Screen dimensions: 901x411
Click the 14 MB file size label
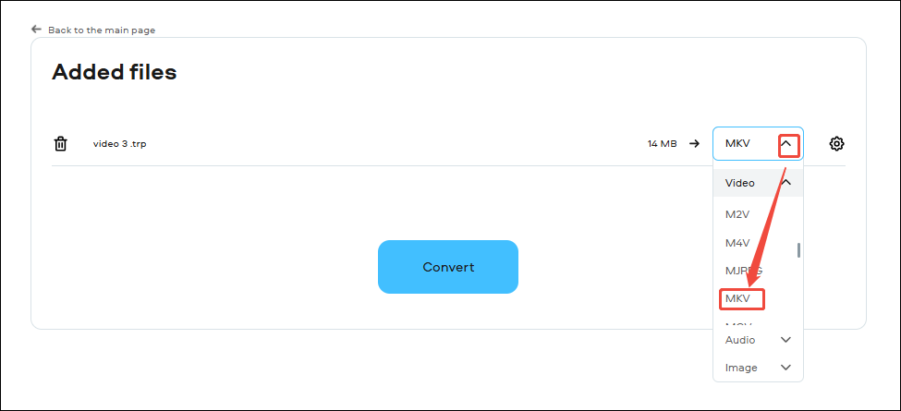coord(662,144)
